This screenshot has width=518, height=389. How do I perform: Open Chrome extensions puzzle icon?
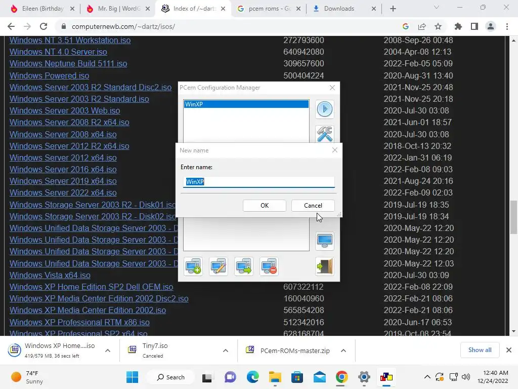[x=458, y=26]
